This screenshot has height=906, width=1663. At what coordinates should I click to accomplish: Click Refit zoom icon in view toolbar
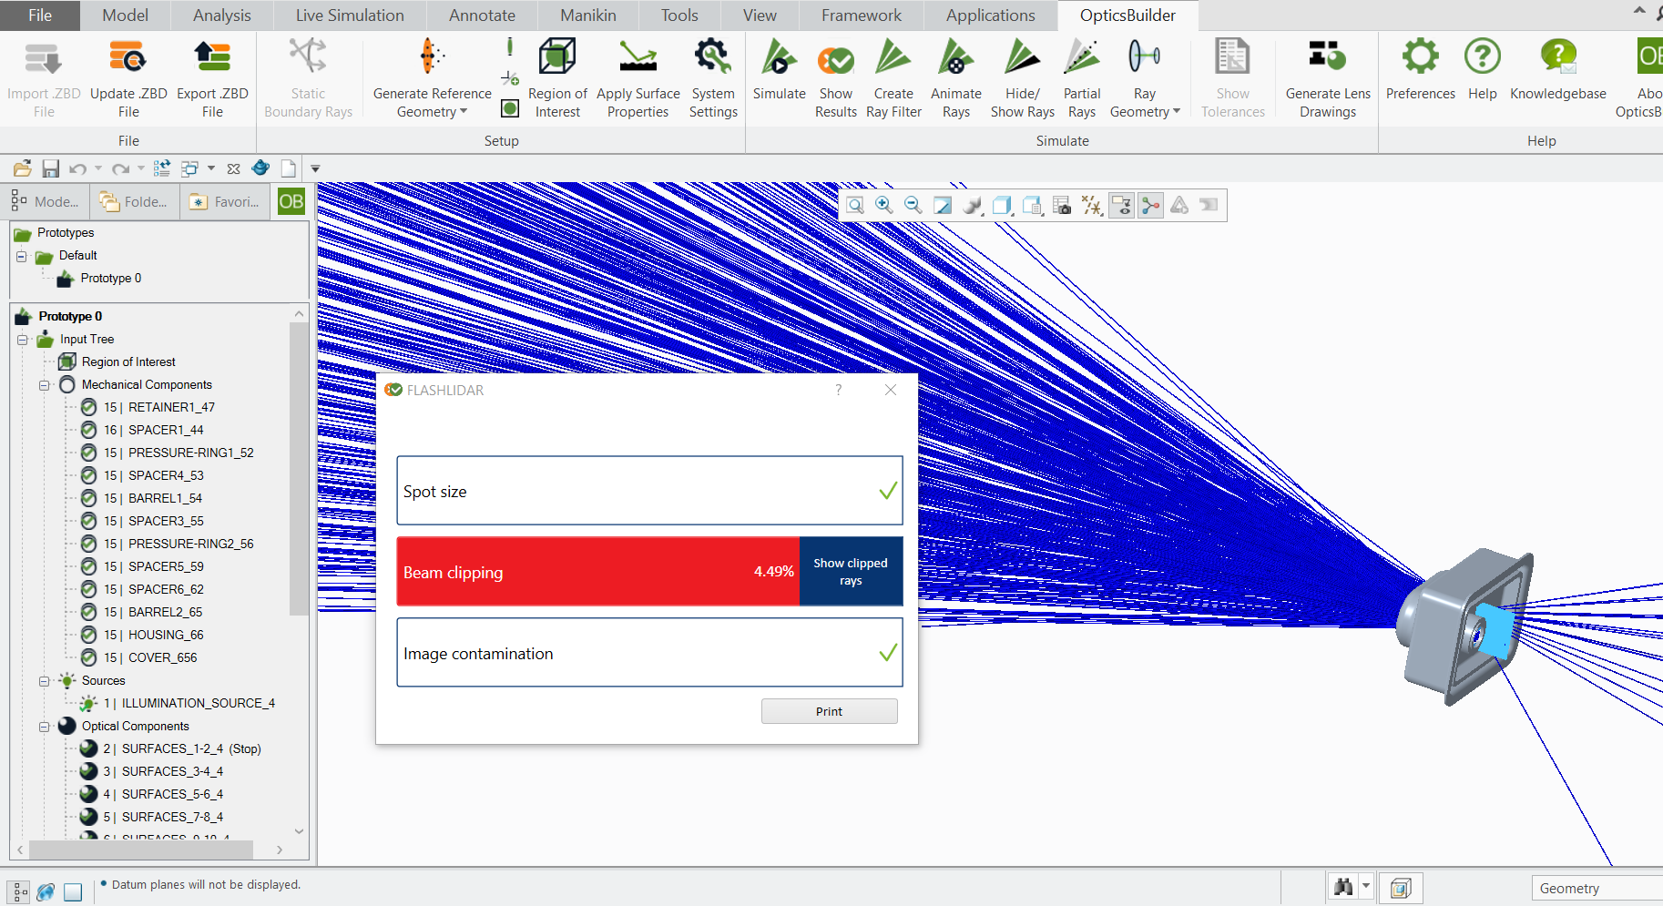click(854, 206)
